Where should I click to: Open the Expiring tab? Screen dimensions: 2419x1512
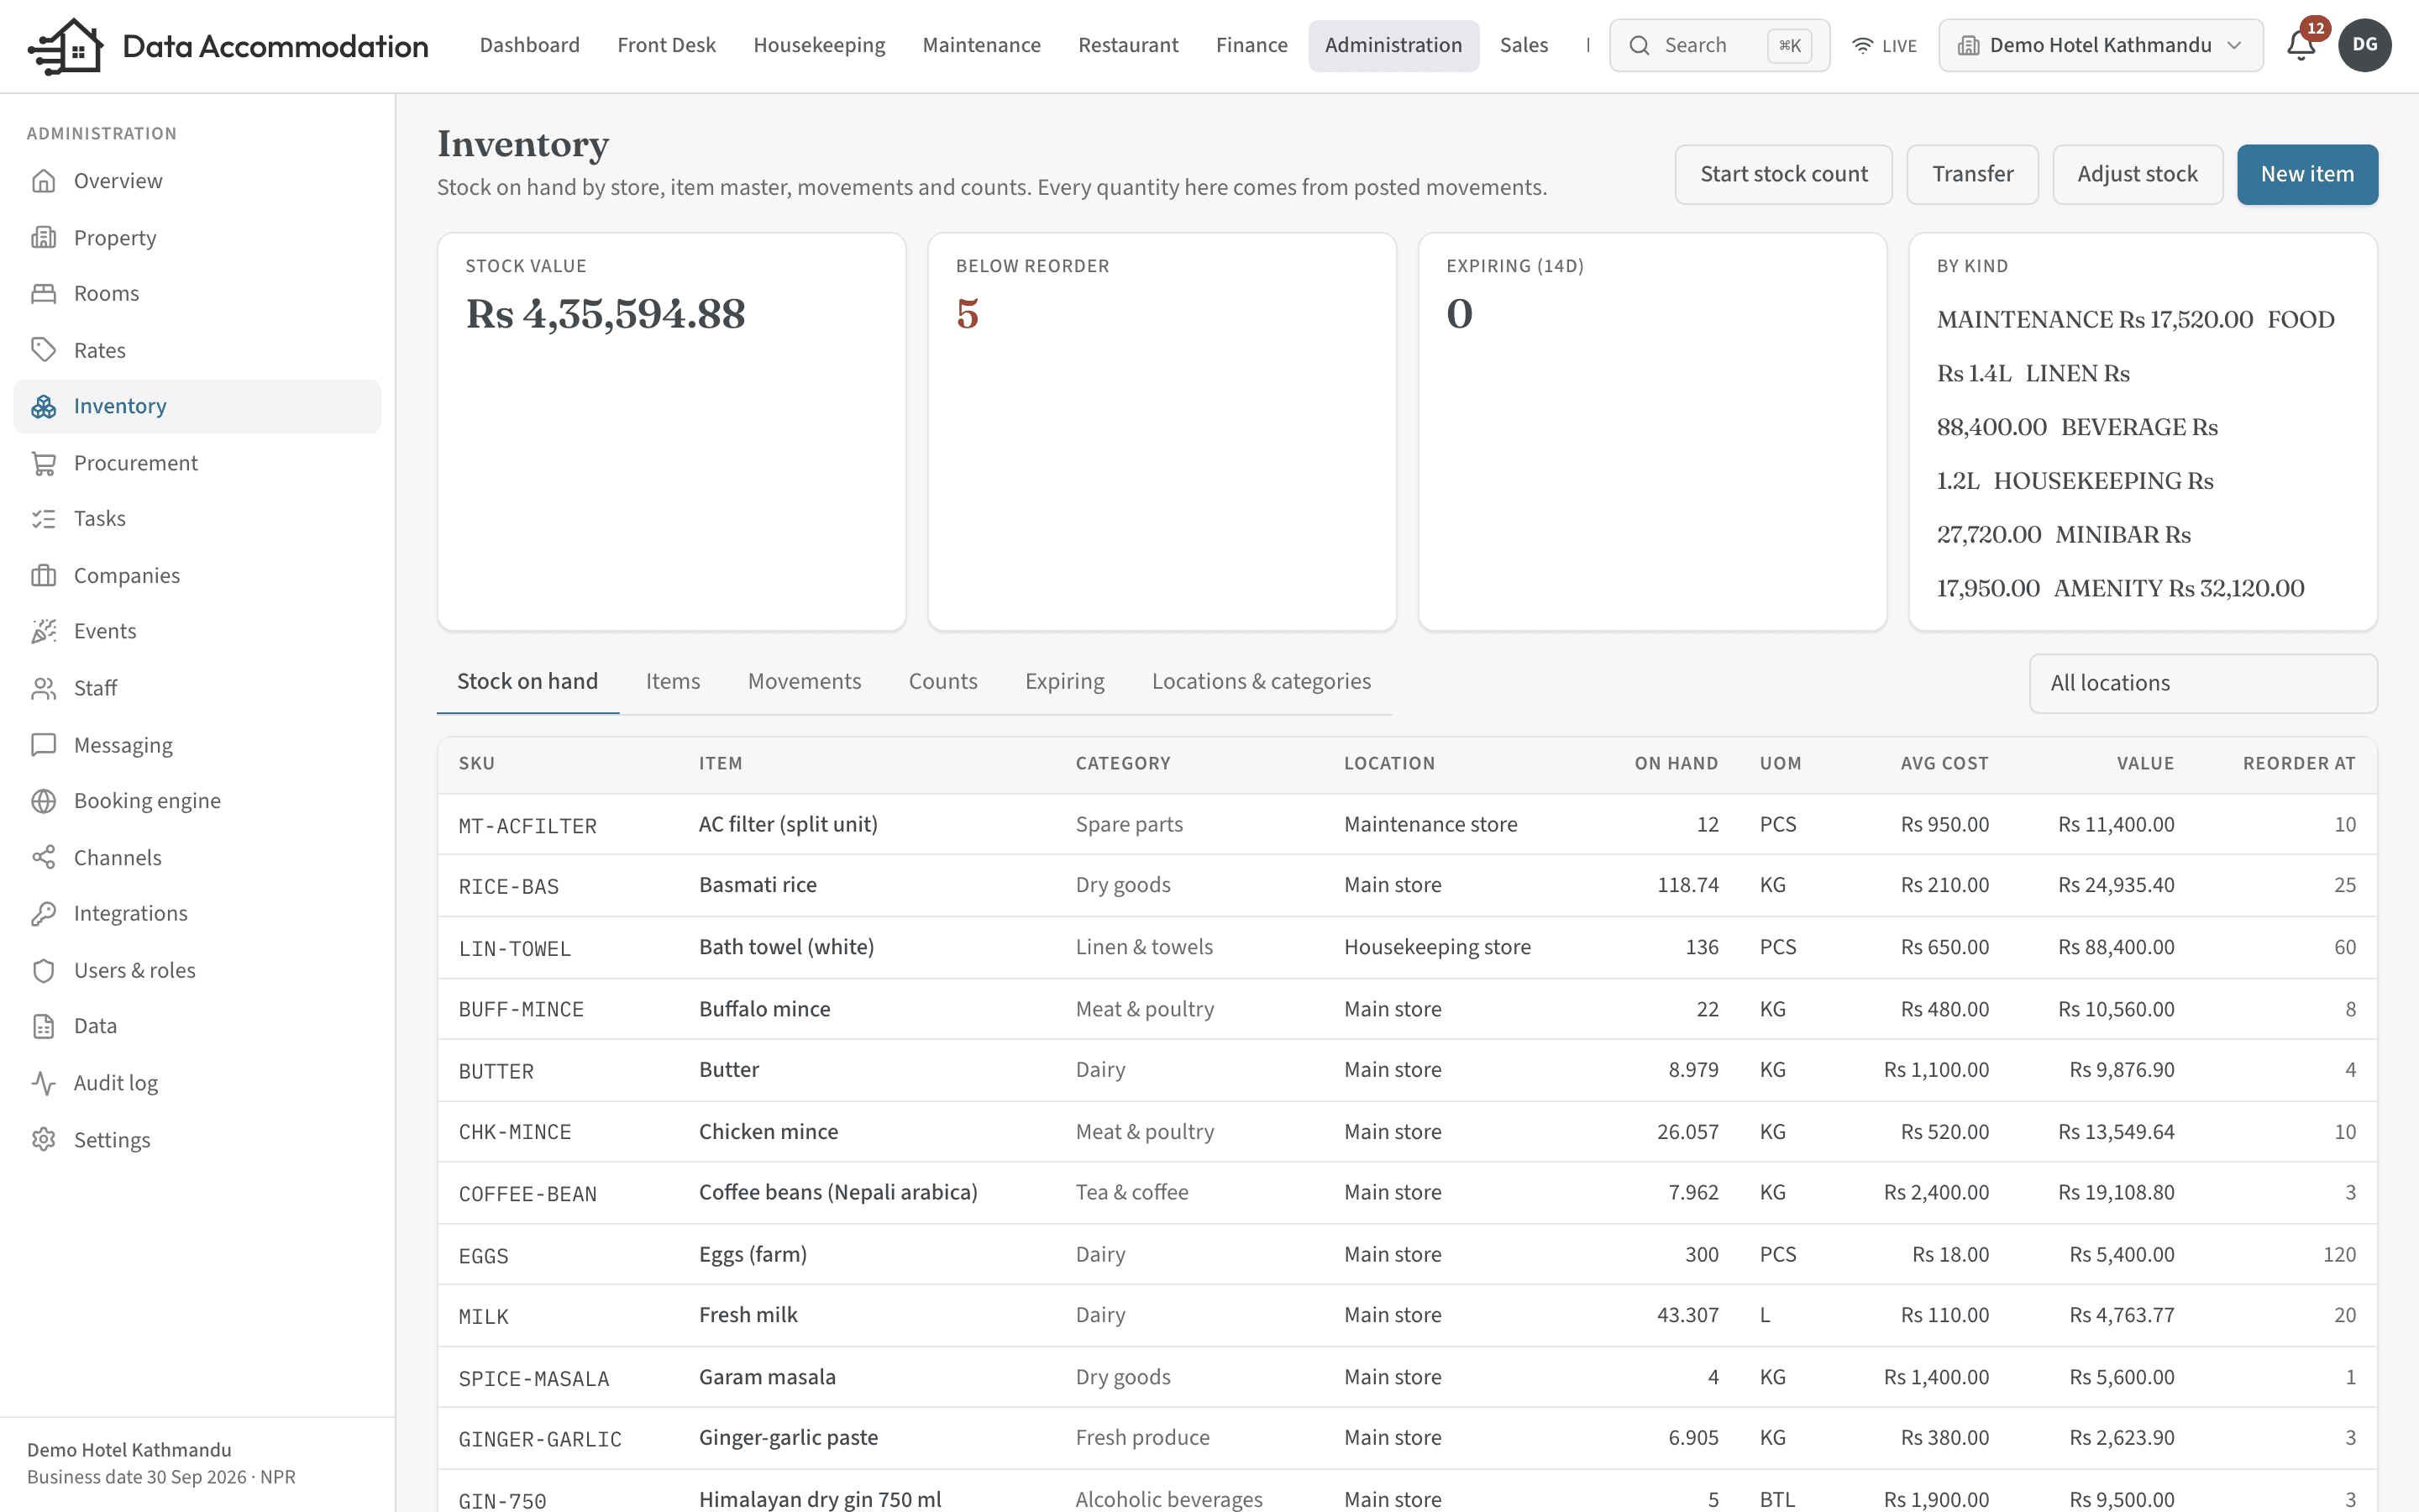coord(1064,681)
